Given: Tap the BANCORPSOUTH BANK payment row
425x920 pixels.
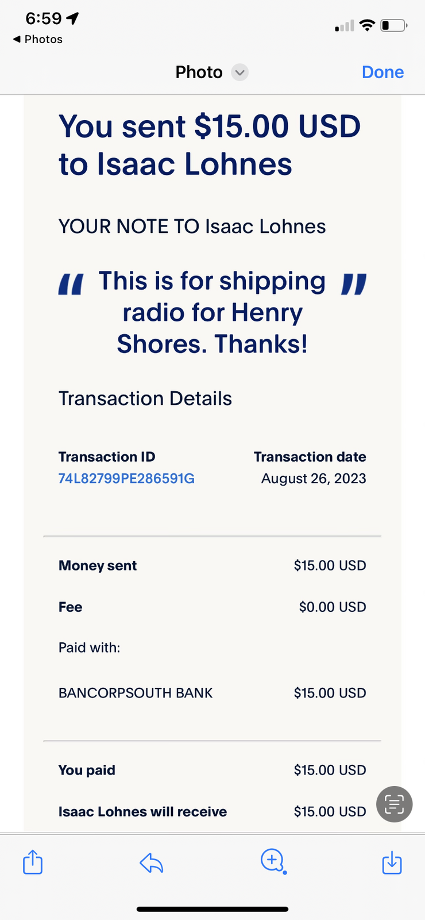Looking at the screenshot, I should pos(136,693).
